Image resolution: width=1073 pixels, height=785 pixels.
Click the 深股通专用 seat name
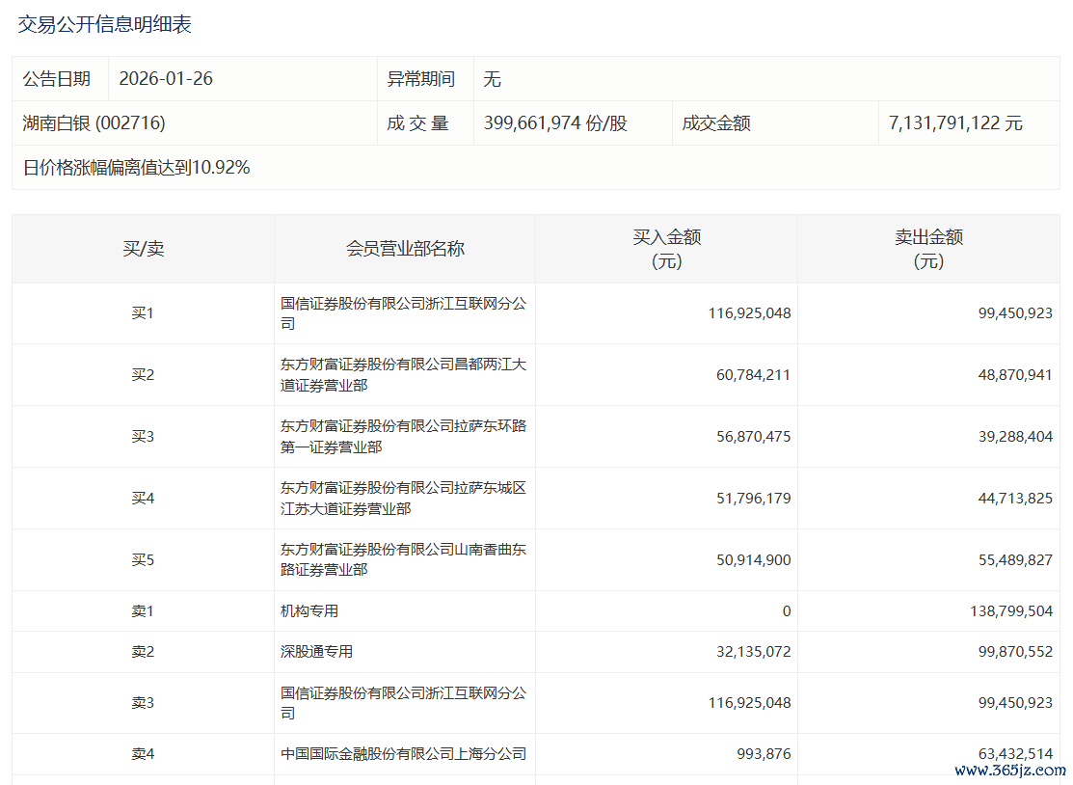click(x=316, y=652)
